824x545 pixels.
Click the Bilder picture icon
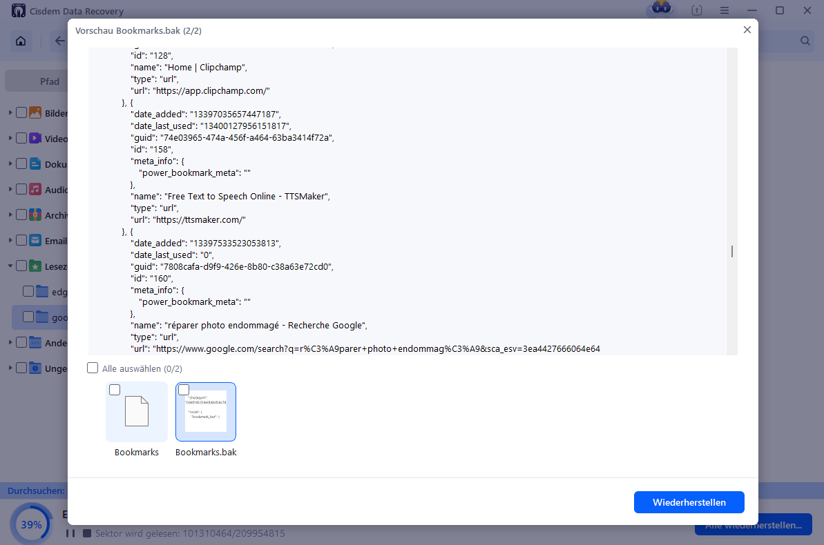tap(35, 112)
